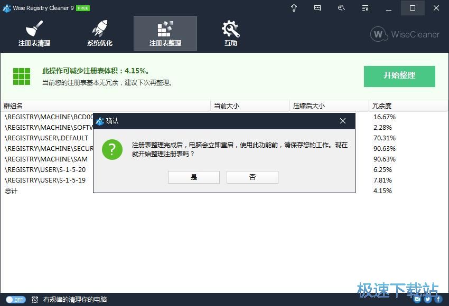449x306 pixels.
Task: Close the 确认 dialog
Action: tap(343, 121)
